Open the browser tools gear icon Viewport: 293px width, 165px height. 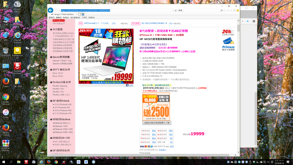[x=234, y=11]
